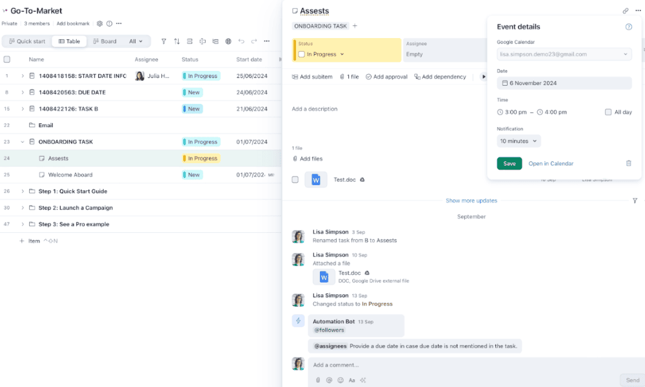Viewport: 645px width, 387px height.
Task: Enable the All day checkbox
Action: 608,112
